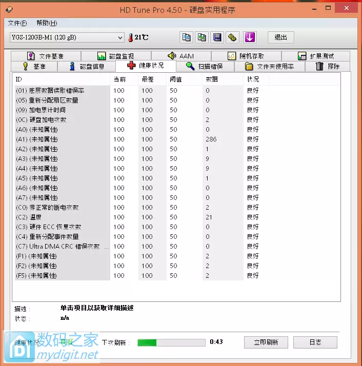Click the 最差 column header
This screenshot has width=362, height=366.
(x=152, y=79)
